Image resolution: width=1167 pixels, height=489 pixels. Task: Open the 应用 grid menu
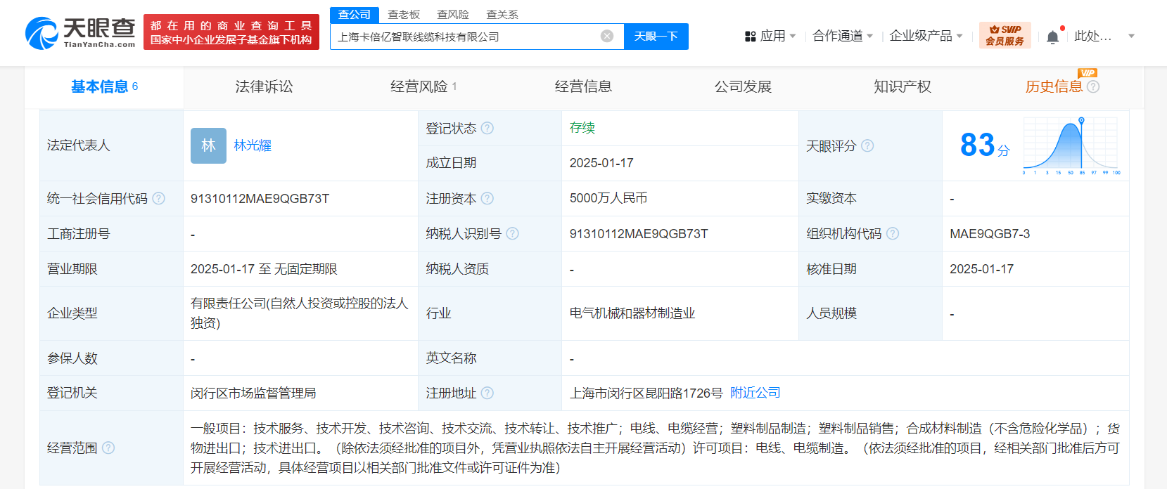coord(770,36)
